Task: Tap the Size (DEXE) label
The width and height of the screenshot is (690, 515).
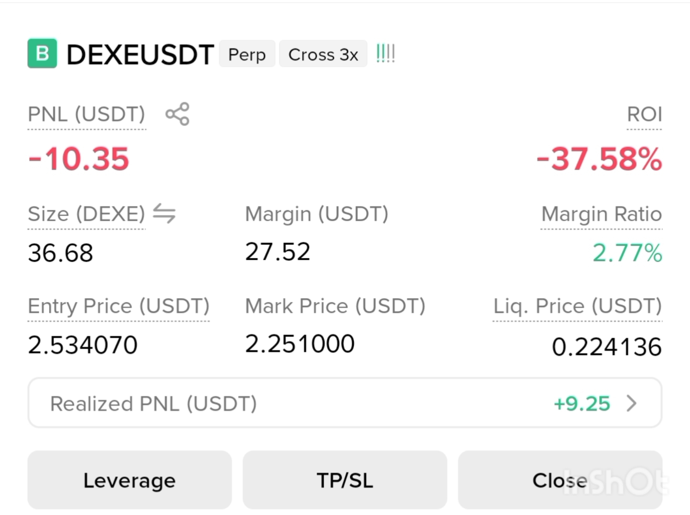Action: (86, 214)
